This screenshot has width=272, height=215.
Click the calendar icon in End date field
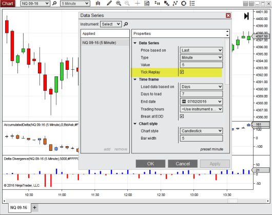point(184,102)
